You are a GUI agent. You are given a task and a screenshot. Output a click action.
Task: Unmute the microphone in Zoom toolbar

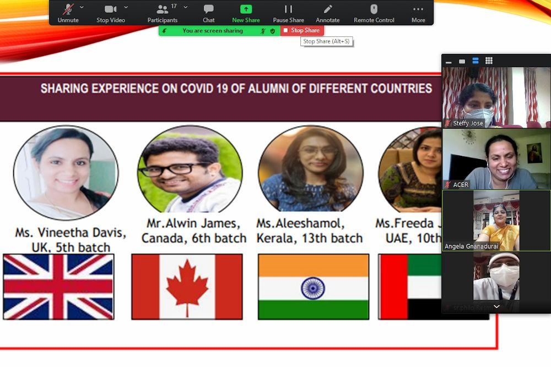point(68,13)
